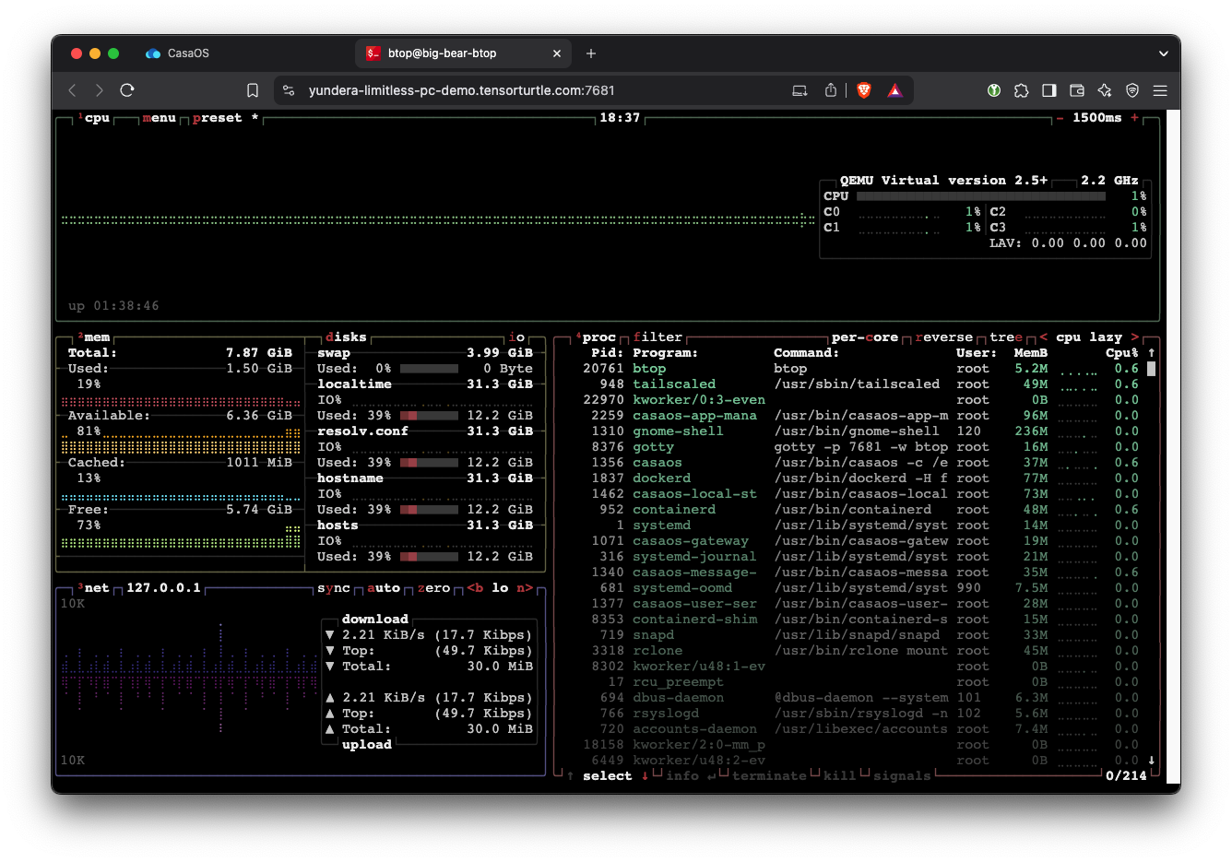Click the share icon in the address bar
Screen dimensions: 1232x862
point(831,90)
